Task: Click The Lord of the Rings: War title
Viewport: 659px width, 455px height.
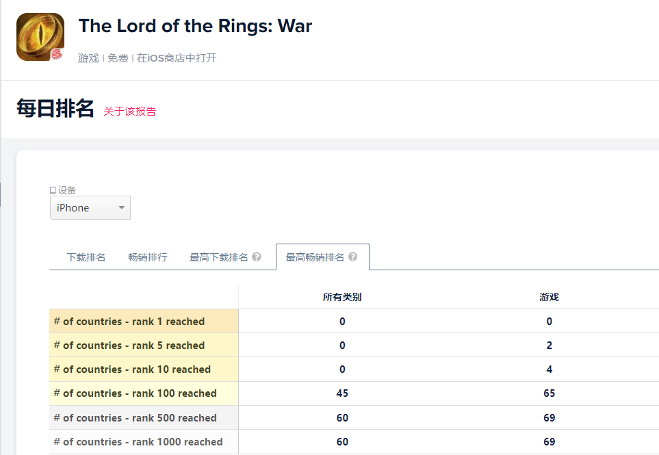Action: point(195,27)
